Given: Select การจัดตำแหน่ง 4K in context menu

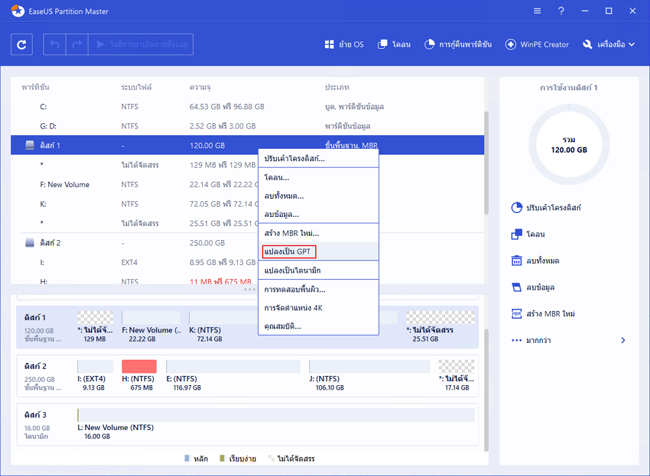Looking at the screenshot, I should pos(318,308).
